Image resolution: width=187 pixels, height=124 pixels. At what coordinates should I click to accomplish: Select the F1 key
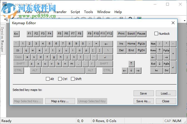(29, 34)
